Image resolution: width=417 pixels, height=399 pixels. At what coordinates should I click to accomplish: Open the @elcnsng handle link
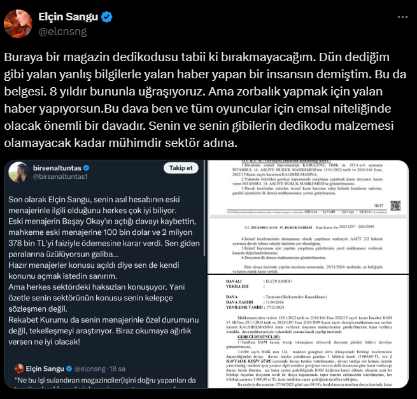pyautogui.click(x=62, y=32)
